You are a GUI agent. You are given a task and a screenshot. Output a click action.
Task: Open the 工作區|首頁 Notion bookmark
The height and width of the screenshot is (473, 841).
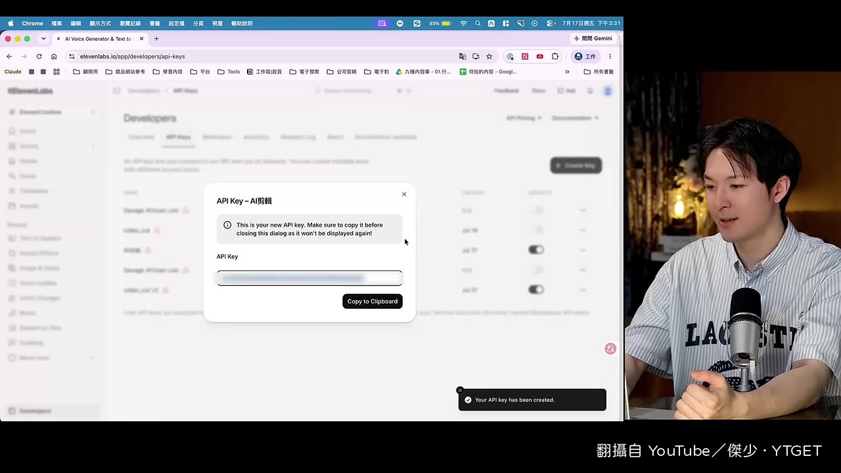click(x=265, y=72)
